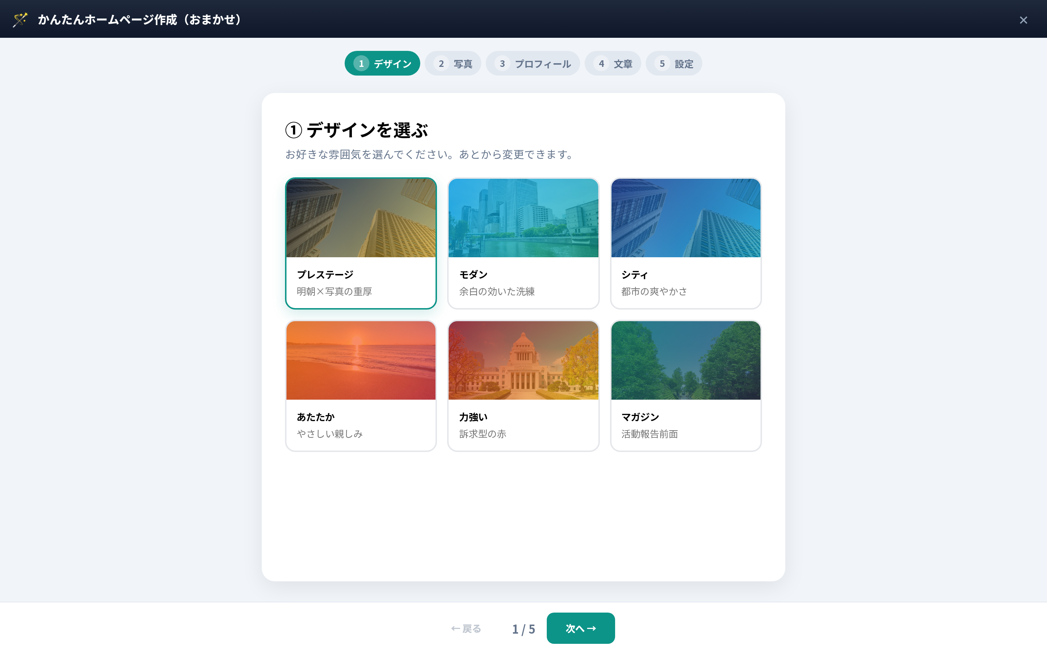Viewport: 1047px width, 654px height.
Task: Click the 都市の爽やかさ description
Action: click(x=654, y=291)
